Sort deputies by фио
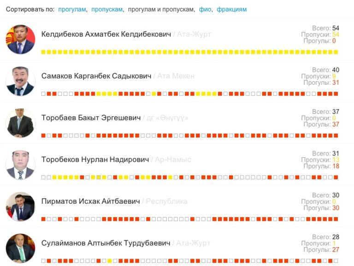354x266 pixels. [x=205, y=9]
